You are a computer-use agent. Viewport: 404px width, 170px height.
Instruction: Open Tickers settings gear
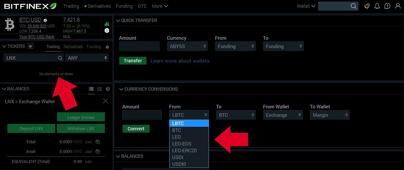coord(107,47)
